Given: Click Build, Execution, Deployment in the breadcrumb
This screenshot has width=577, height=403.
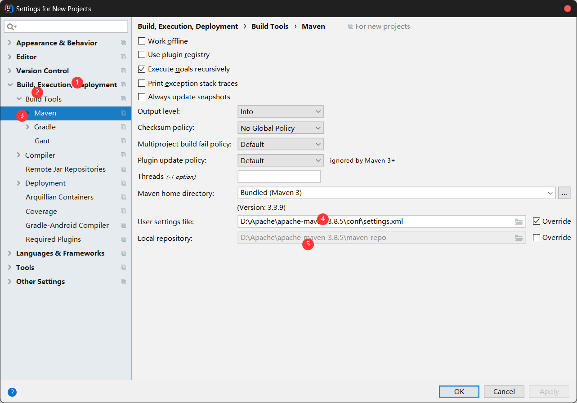Looking at the screenshot, I should click(x=188, y=27).
